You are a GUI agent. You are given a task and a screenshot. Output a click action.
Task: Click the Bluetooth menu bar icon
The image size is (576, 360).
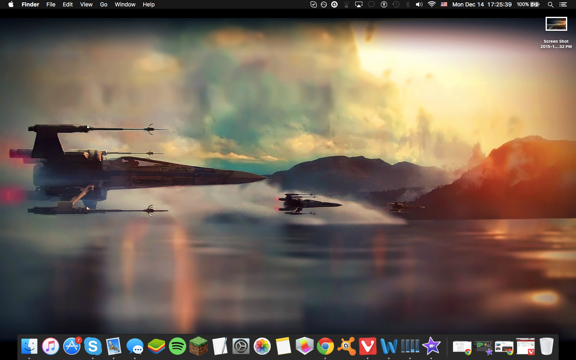point(408,4)
